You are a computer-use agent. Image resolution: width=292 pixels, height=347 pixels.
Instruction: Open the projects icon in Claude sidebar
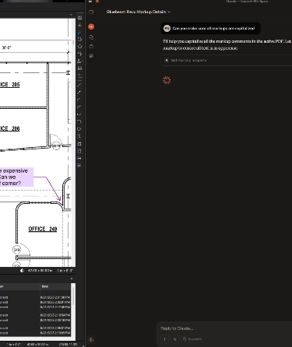(x=91, y=47)
